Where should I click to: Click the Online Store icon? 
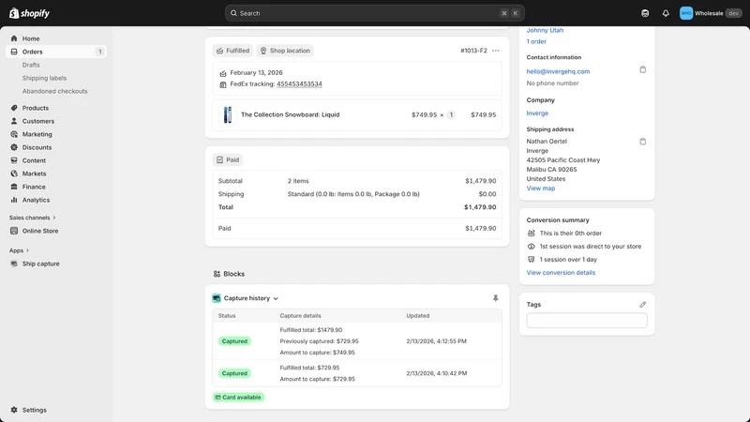[x=14, y=231]
